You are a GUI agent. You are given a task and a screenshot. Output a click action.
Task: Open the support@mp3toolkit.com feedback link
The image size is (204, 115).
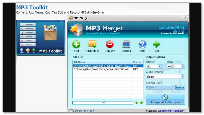(x=171, y=111)
